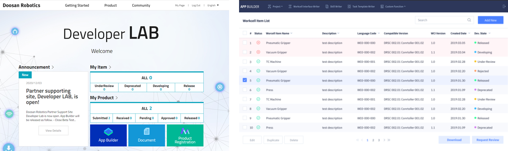This screenshot has height=151, width=508.
Task: Open the English language dropdown
Action: click(x=213, y=6)
